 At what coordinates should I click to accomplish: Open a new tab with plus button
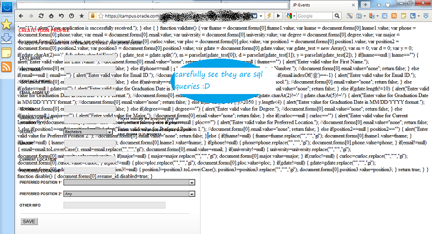tap(366, 5)
